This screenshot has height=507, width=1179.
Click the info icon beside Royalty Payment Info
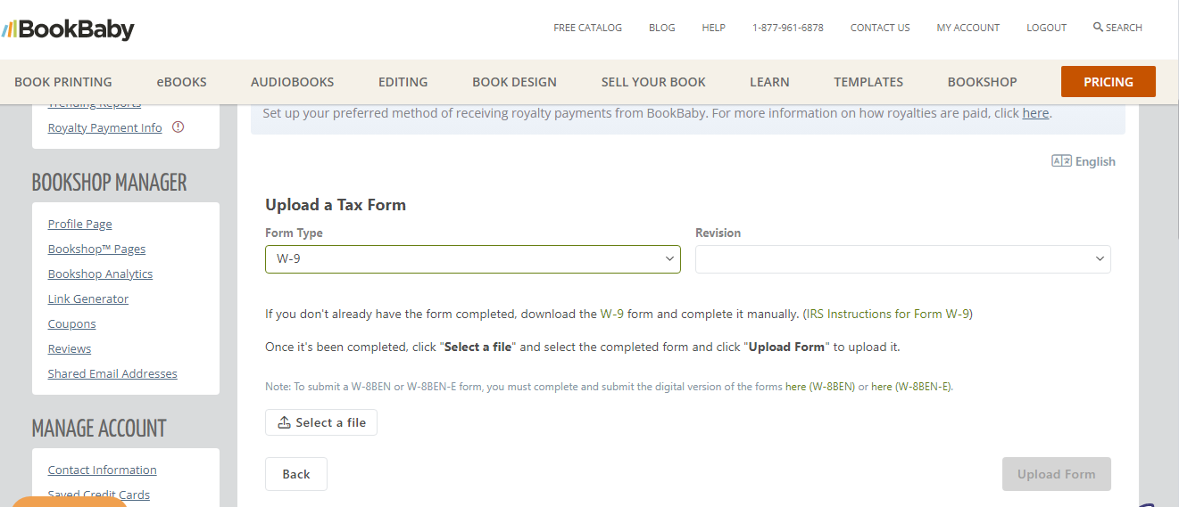tap(178, 127)
